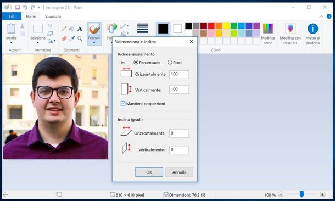Click the Crop icon in Immagine group
Screen dimensions: 335x201
(x=50, y=26)
